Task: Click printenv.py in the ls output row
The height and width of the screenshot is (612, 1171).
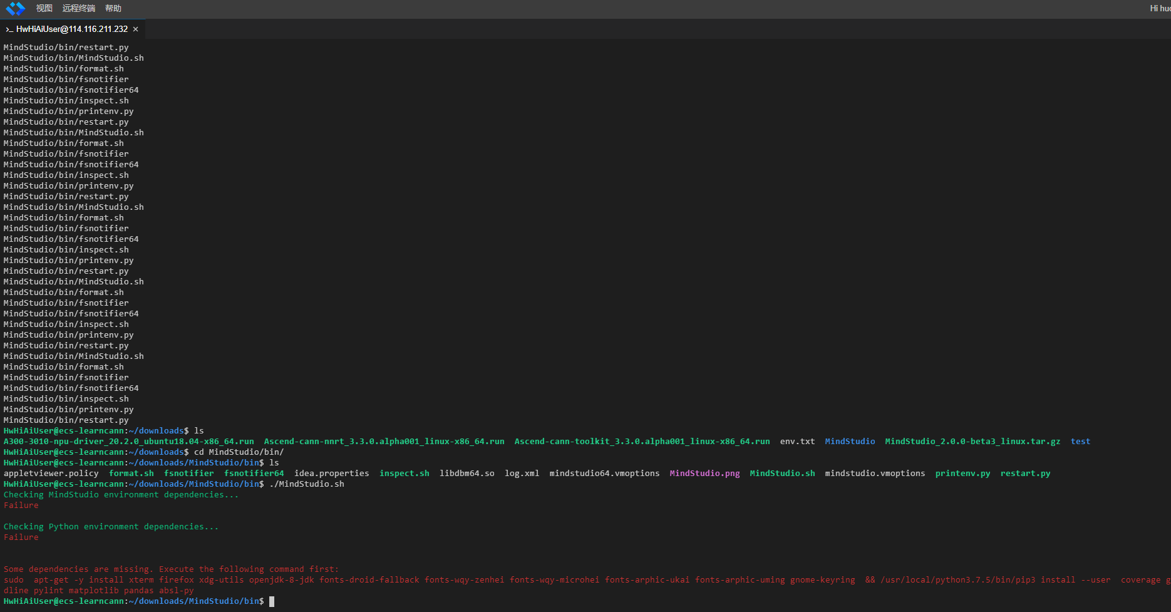Action: coord(963,474)
